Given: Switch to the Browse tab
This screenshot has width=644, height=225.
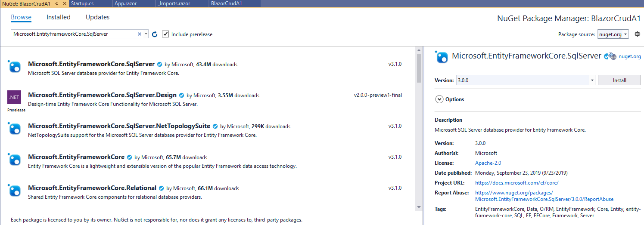Looking at the screenshot, I should [21, 17].
